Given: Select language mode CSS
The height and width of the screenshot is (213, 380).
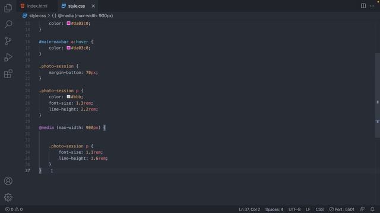Looking at the screenshot, I should (319, 209).
